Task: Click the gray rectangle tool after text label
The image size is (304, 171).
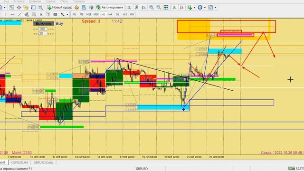Action: (x=55, y=14)
